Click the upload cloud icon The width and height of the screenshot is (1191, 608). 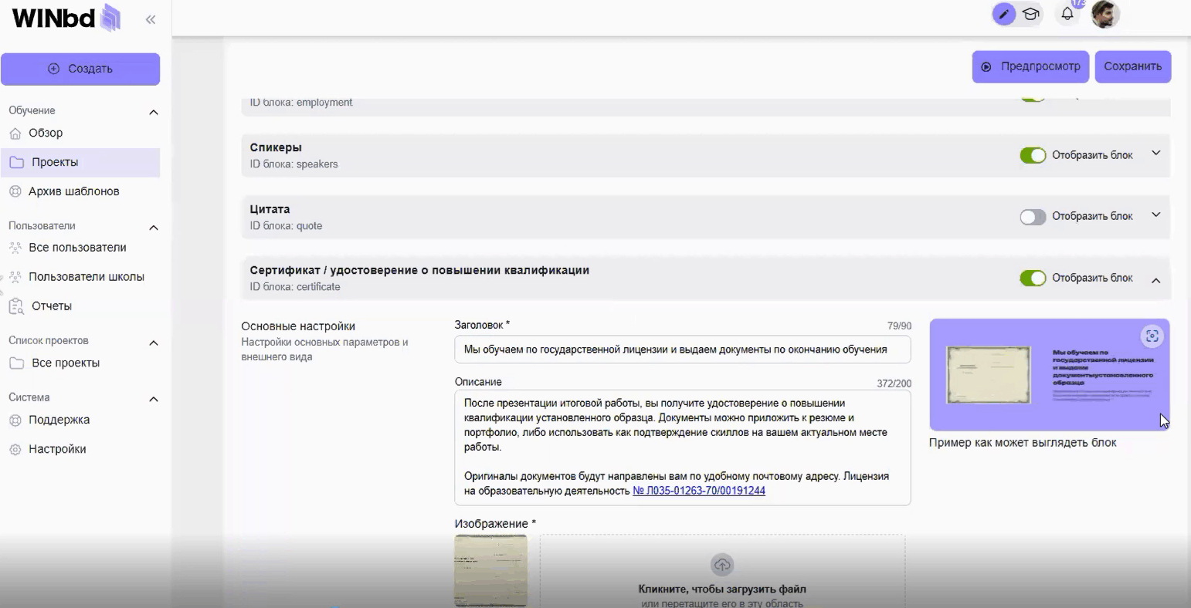tap(721, 565)
